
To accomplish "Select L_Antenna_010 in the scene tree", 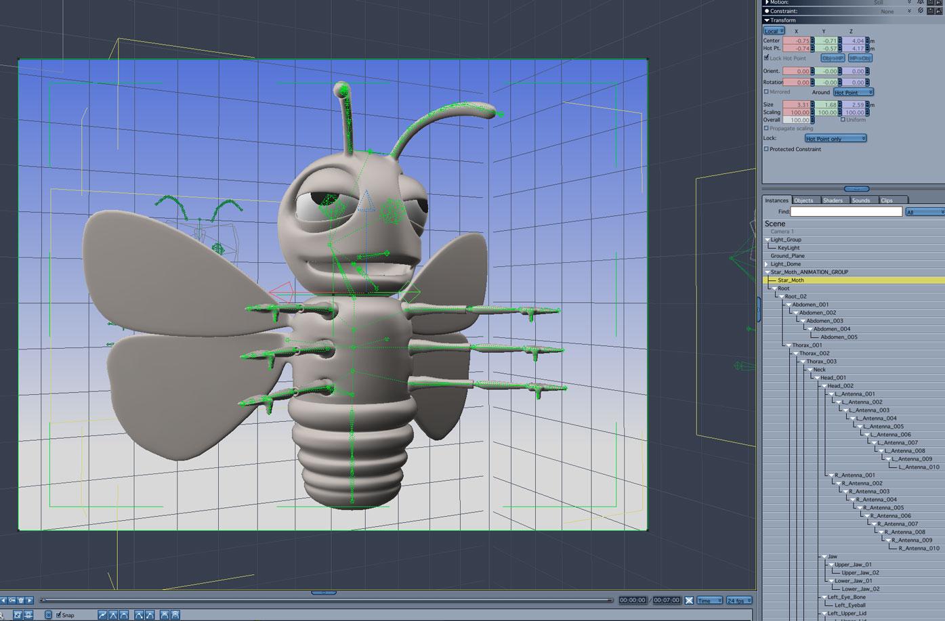I will [919, 467].
